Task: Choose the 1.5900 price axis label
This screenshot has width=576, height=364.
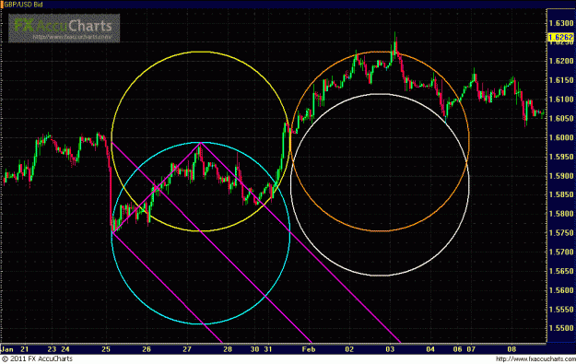Action: 561,176
